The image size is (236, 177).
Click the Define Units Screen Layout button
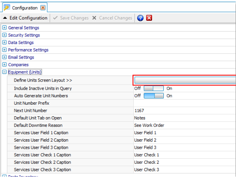(185, 80)
